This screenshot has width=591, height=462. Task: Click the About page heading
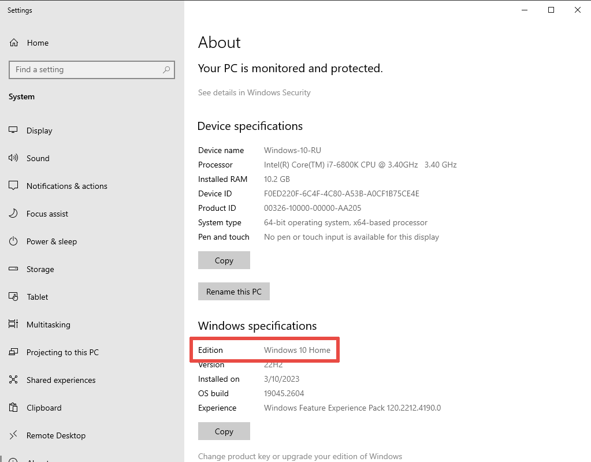[x=220, y=42]
